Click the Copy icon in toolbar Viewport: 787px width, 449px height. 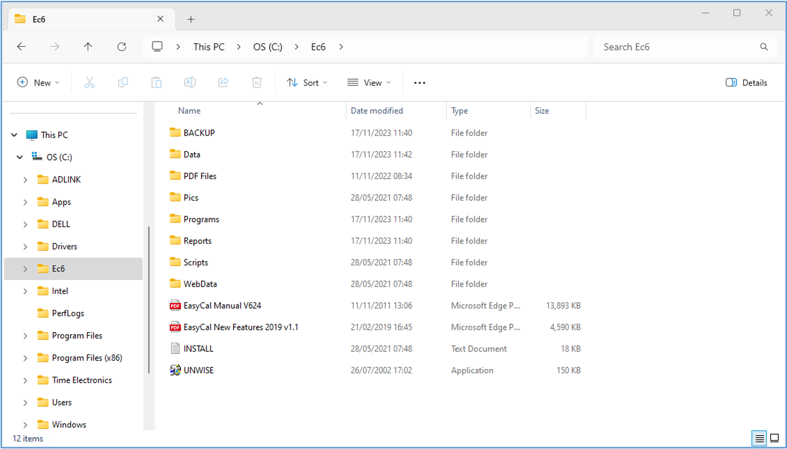point(123,82)
